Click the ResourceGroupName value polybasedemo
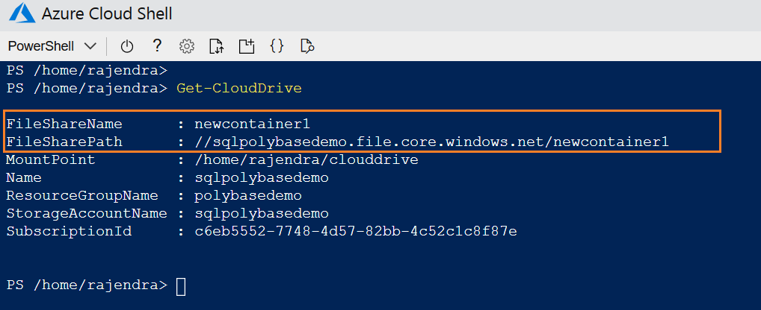Image resolution: width=761 pixels, height=310 pixels. click(x=247, y=196)
